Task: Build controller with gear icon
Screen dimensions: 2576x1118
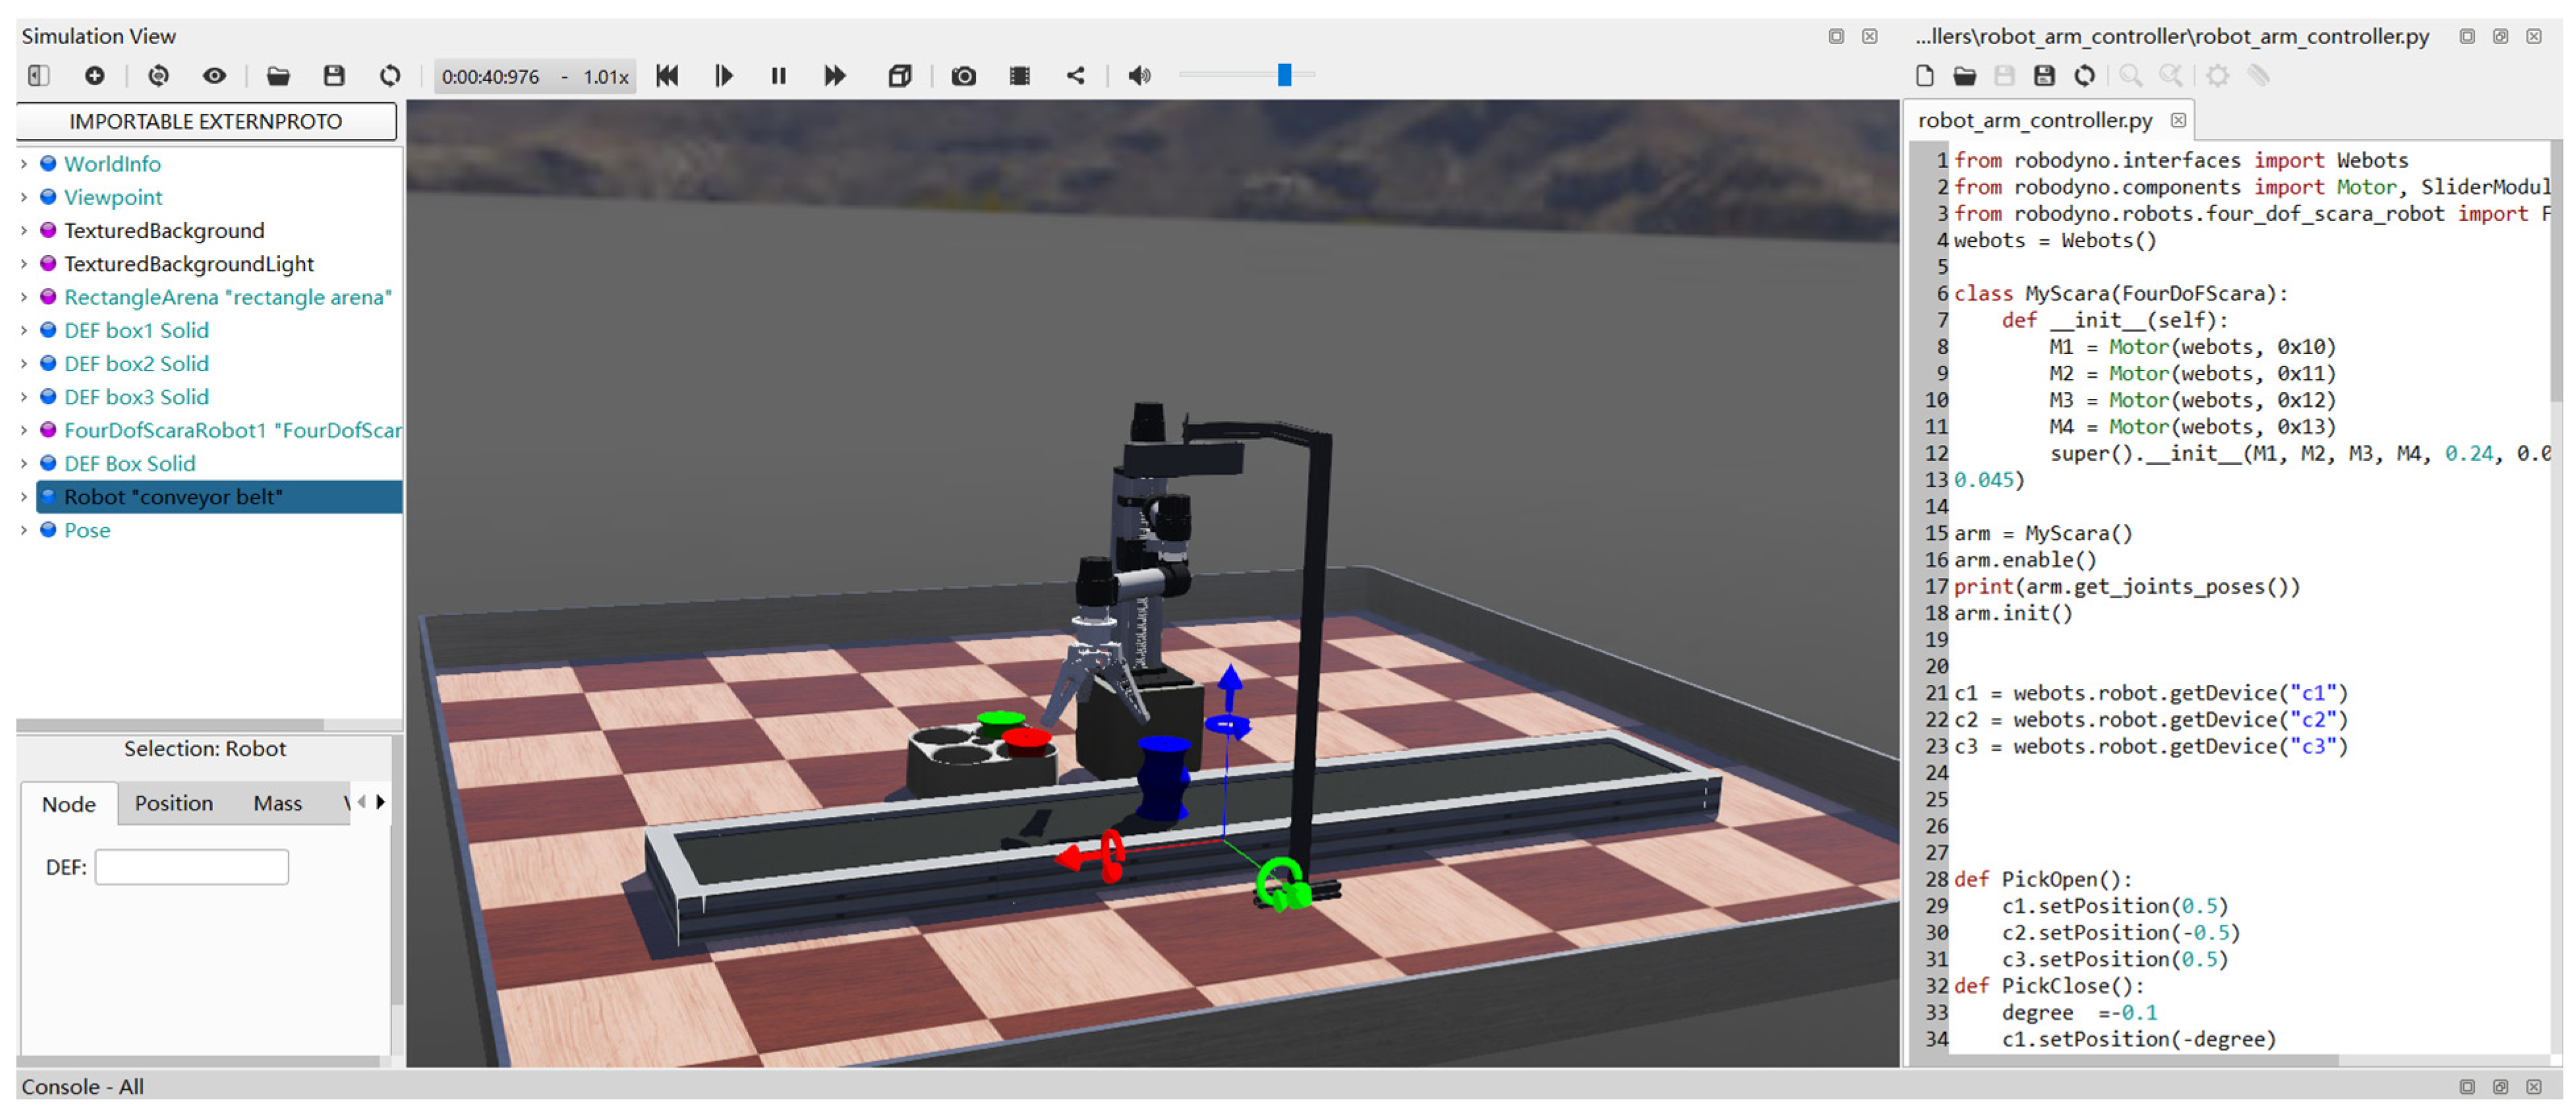Action: tap(2218, 76)
